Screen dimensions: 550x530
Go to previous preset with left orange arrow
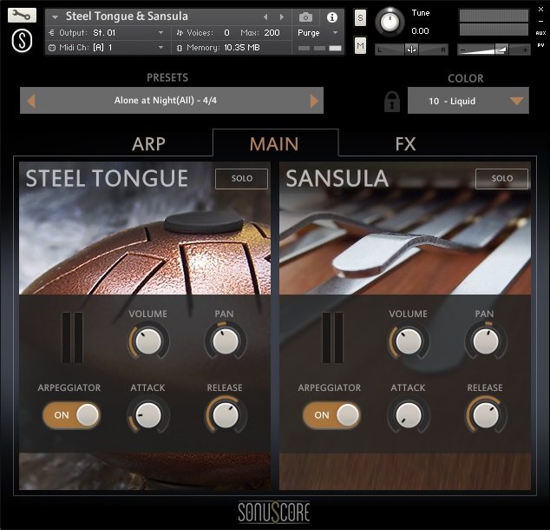click(x=31, y=101)
